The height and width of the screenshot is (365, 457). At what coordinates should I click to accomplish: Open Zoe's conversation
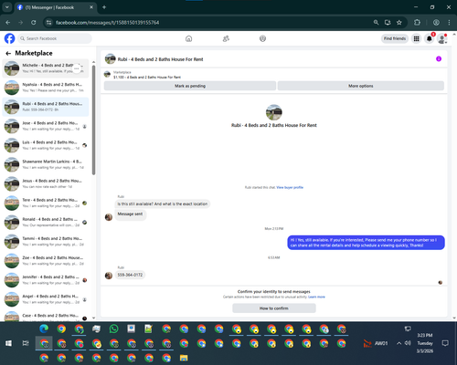[x=46, y=261]
